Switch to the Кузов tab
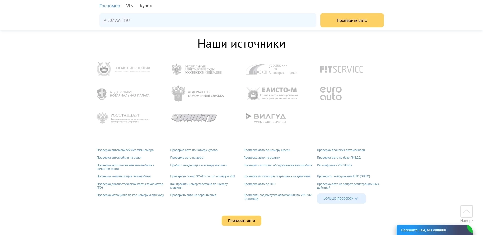Viewport: 483px width, 235px height. click(x=146, y=6)
